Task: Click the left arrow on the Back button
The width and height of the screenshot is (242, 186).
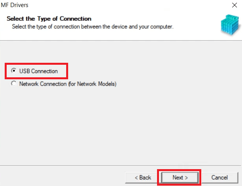Action: [136, 178]
